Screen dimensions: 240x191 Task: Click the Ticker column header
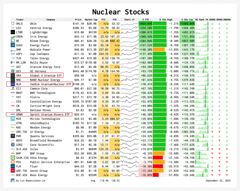click(20, 20)
